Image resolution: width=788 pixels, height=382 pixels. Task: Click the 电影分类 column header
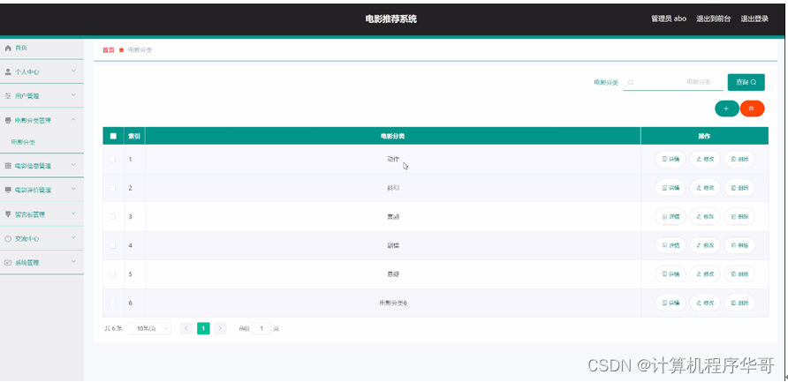(x=393, y=136)
